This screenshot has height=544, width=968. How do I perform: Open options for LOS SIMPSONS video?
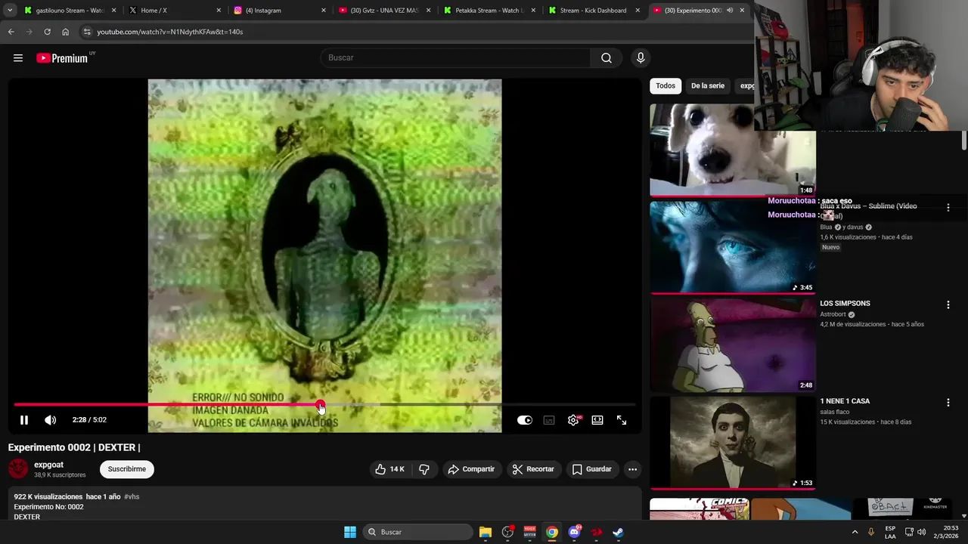948,305
